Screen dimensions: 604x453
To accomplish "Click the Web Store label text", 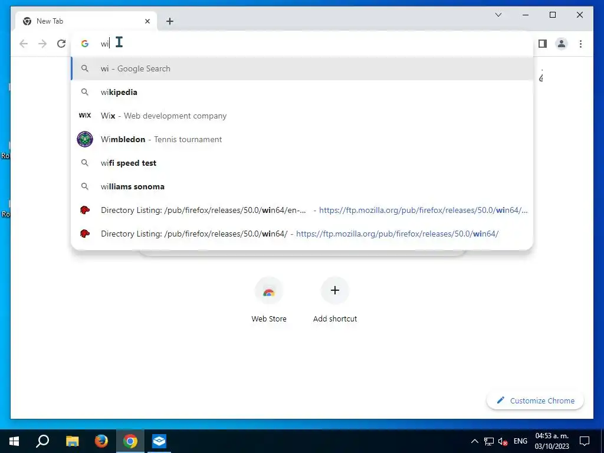I will [x=269, y=319].
